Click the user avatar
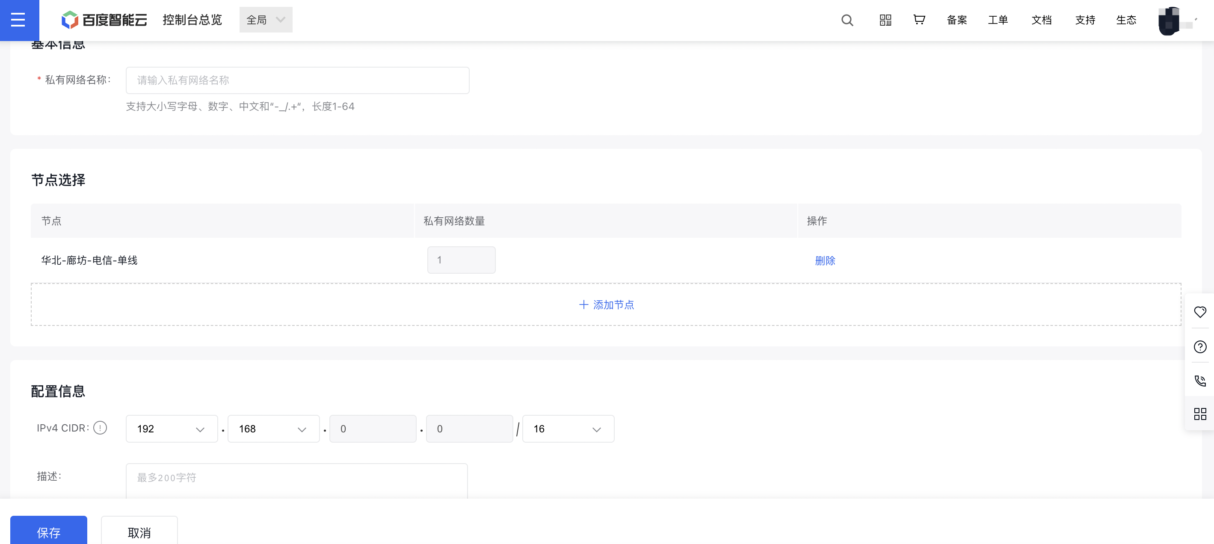The image size is (1214, 544). [x=1169, y=21]
